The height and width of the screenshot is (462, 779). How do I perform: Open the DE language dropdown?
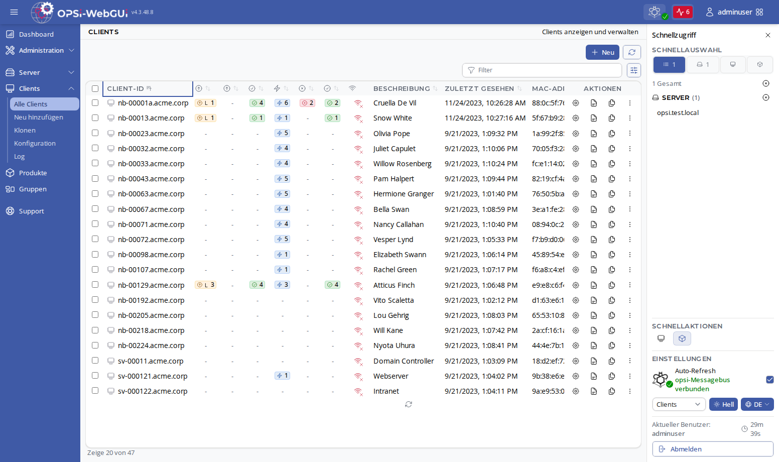757,404
